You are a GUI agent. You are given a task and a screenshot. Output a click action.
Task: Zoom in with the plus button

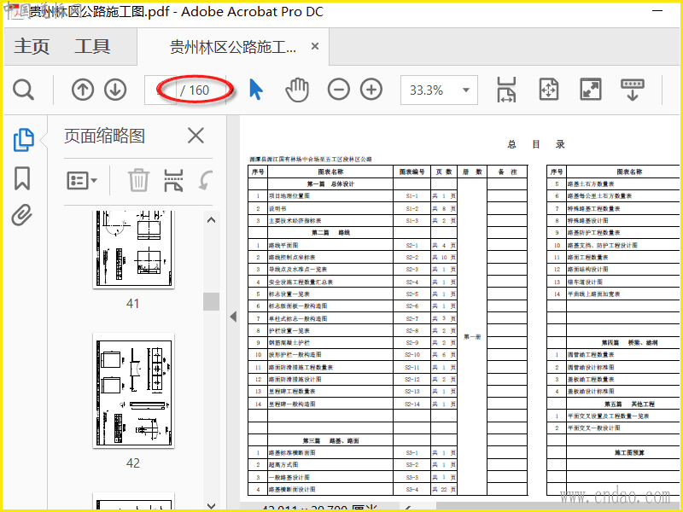click(x=371, y=90)
